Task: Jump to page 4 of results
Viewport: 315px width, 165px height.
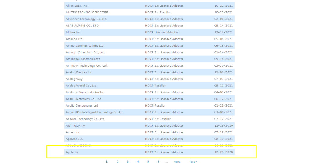Action: [138, 162]
